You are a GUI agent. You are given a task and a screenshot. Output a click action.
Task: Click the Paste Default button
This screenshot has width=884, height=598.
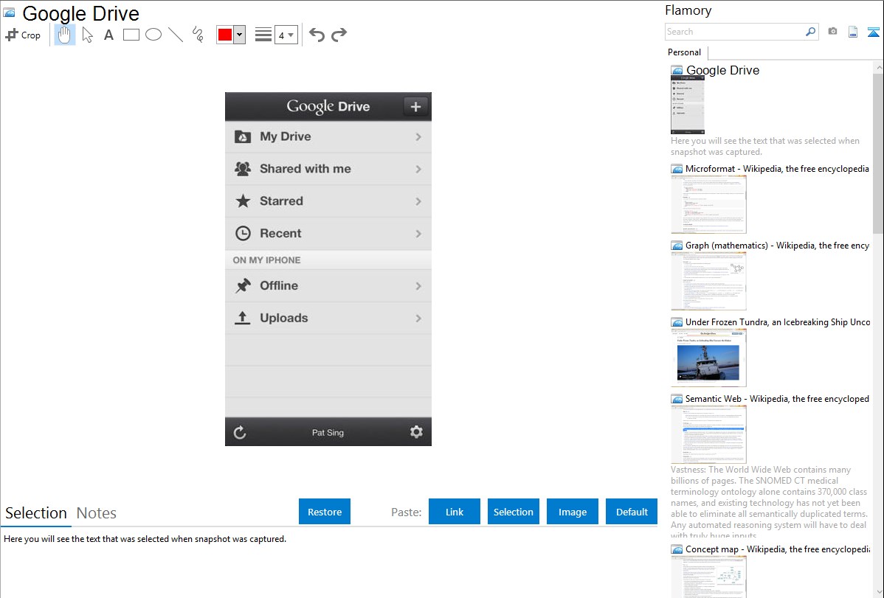coord(632,512)
